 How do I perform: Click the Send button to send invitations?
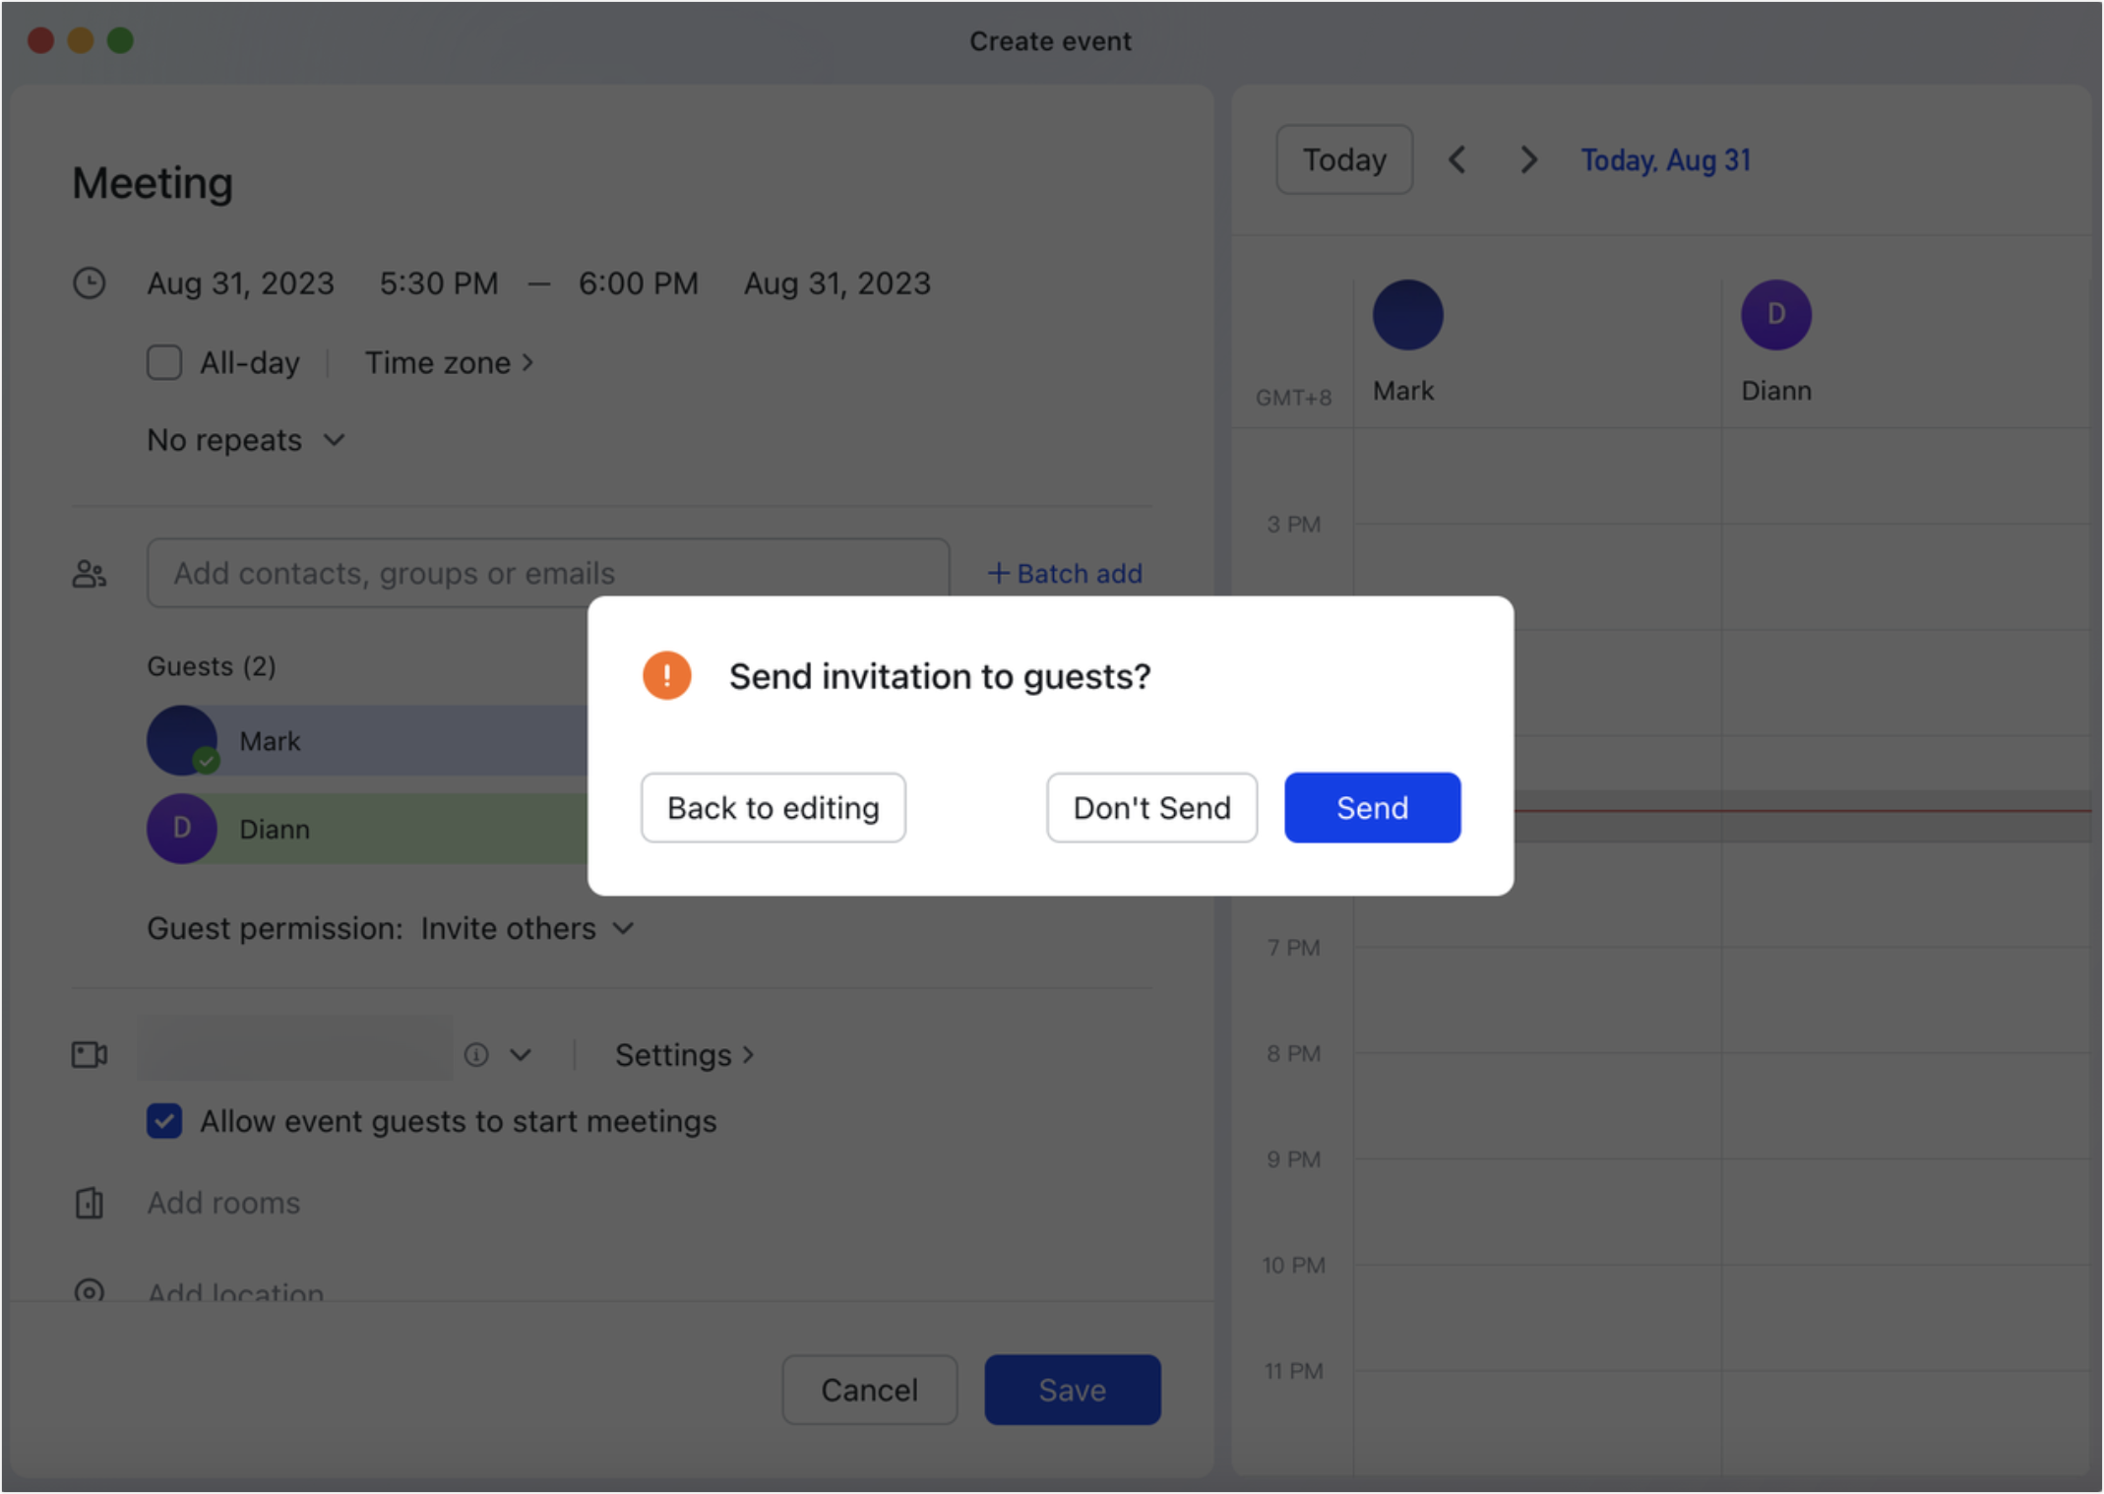pyautogui.click(x=1372, y=807)
